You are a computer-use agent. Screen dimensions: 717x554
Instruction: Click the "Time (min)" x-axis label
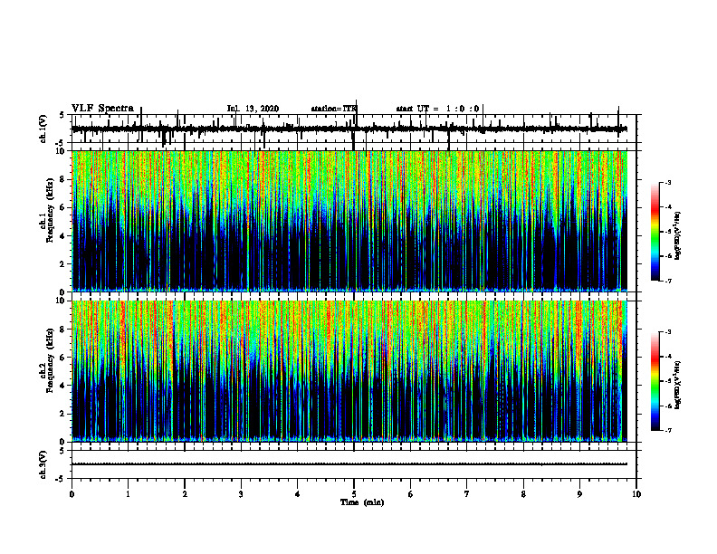362,502
